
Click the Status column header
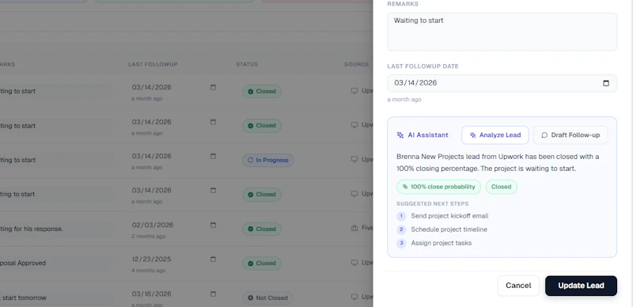coord(247,65)
